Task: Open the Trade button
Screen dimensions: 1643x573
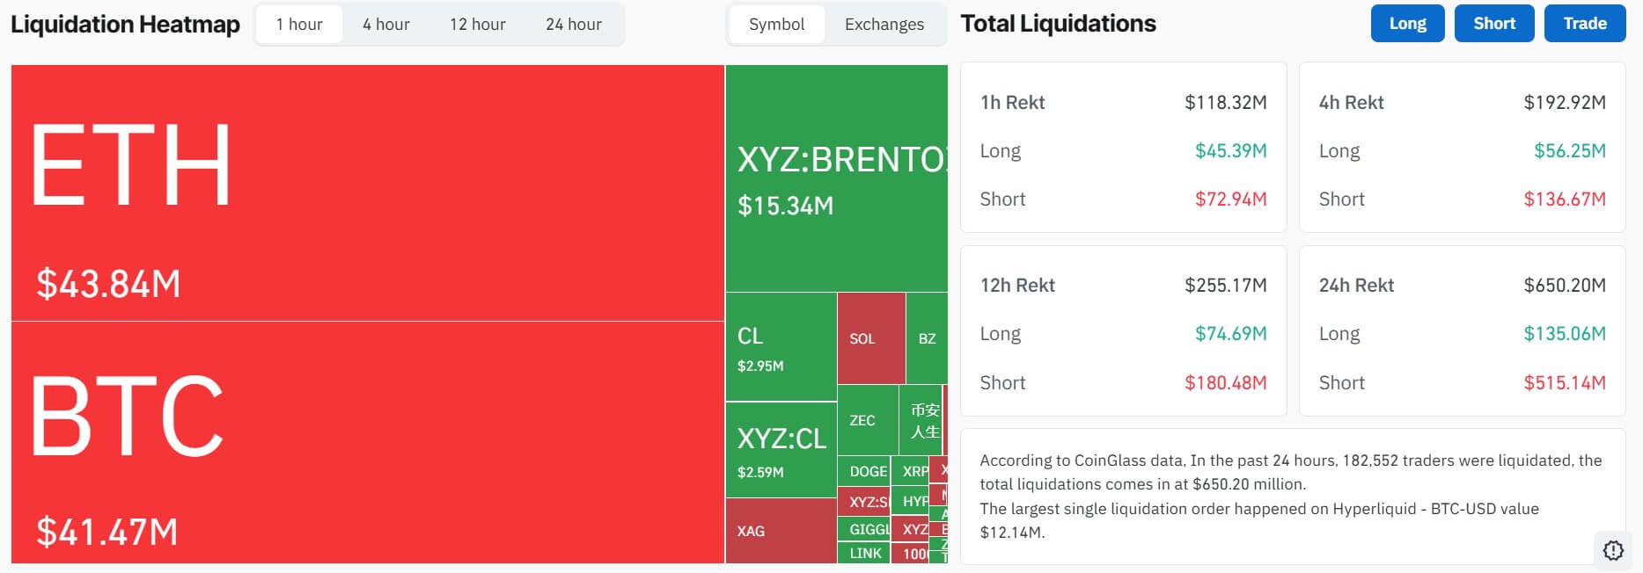Action: pyautogui.click(x=1584, y=24)
